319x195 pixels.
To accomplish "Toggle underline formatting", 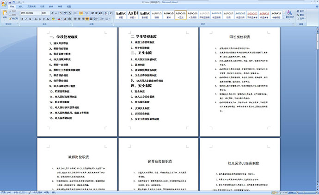I will click(30, 19).
